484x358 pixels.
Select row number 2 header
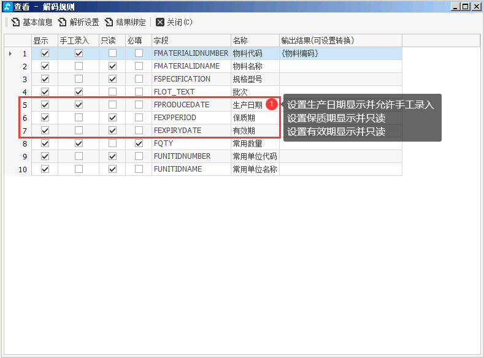coord(18,66)
